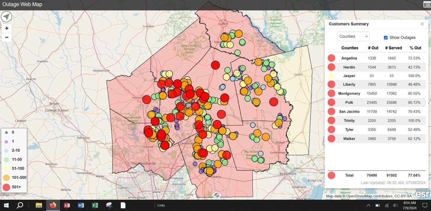Viewport: 431px width, 211px height.
Task: Click the locate-me arrow button
Action: coord(6,16)
